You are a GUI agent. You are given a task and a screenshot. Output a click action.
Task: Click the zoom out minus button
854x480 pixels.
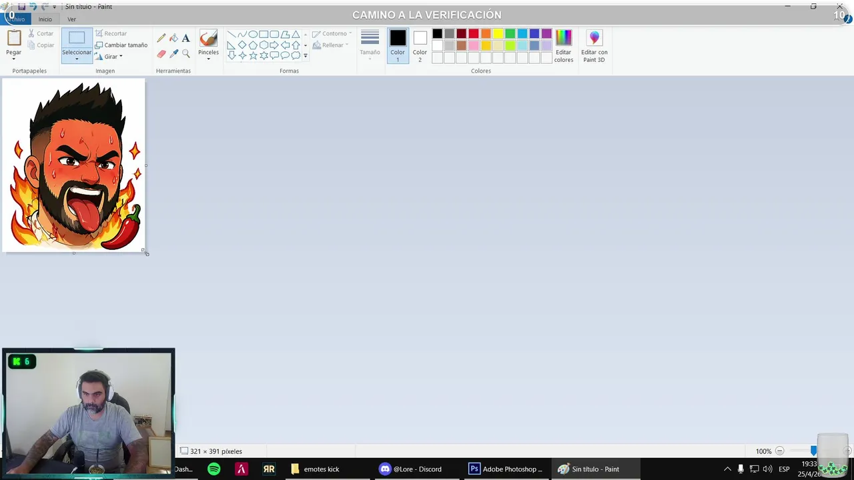coord(779,451)
